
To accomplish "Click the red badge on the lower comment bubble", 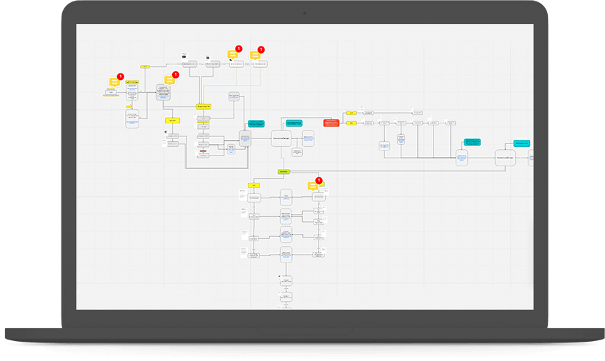I will 319,180.
